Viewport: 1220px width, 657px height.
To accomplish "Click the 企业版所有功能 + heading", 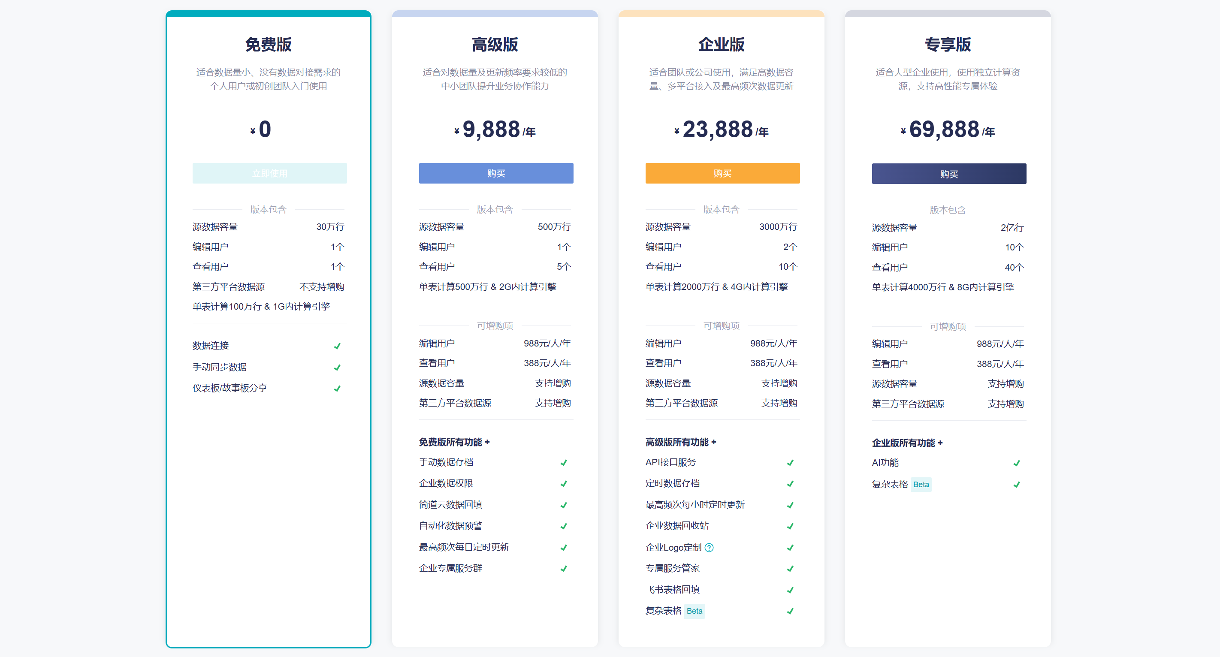I will tap(906, 443).
